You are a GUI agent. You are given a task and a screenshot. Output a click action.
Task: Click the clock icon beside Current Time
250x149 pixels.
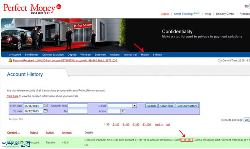[x=220, y=61]
